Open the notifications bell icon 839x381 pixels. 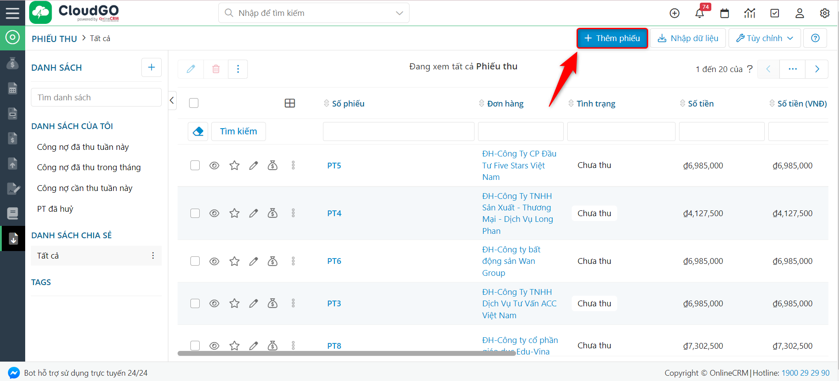coord(699,13)
